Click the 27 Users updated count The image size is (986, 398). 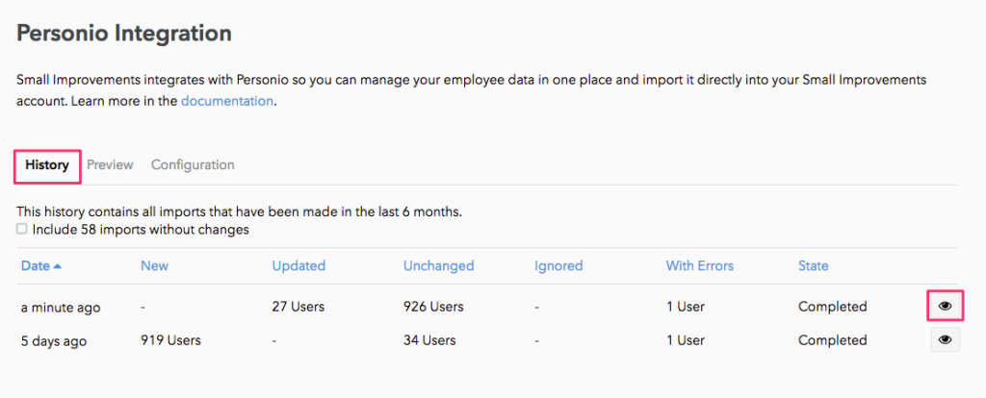[x=298, y=308]
